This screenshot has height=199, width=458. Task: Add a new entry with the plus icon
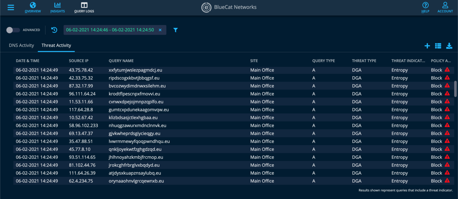pos(427,46)
